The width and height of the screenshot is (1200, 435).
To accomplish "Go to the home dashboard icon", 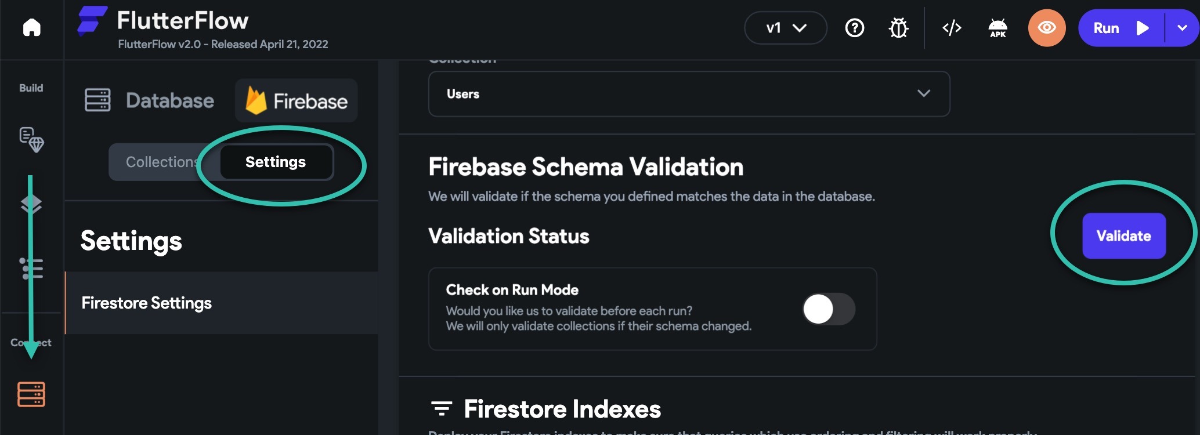I will point(32,27).
